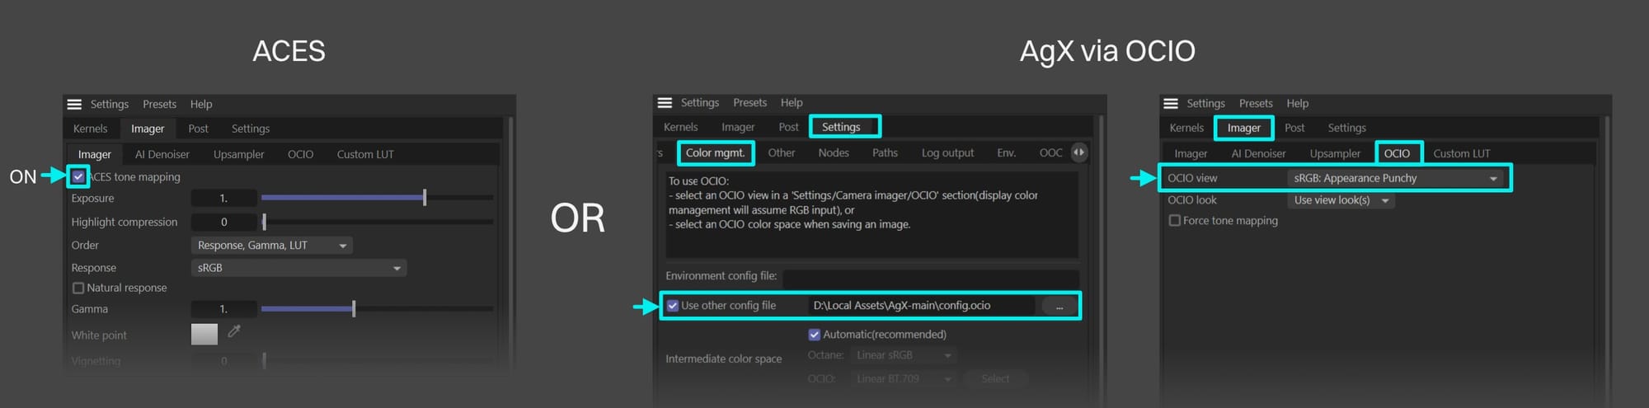Open Custom LUT sub-tab in ACES panel
This screenshot has height=408, width=1649.
(365, 154)
